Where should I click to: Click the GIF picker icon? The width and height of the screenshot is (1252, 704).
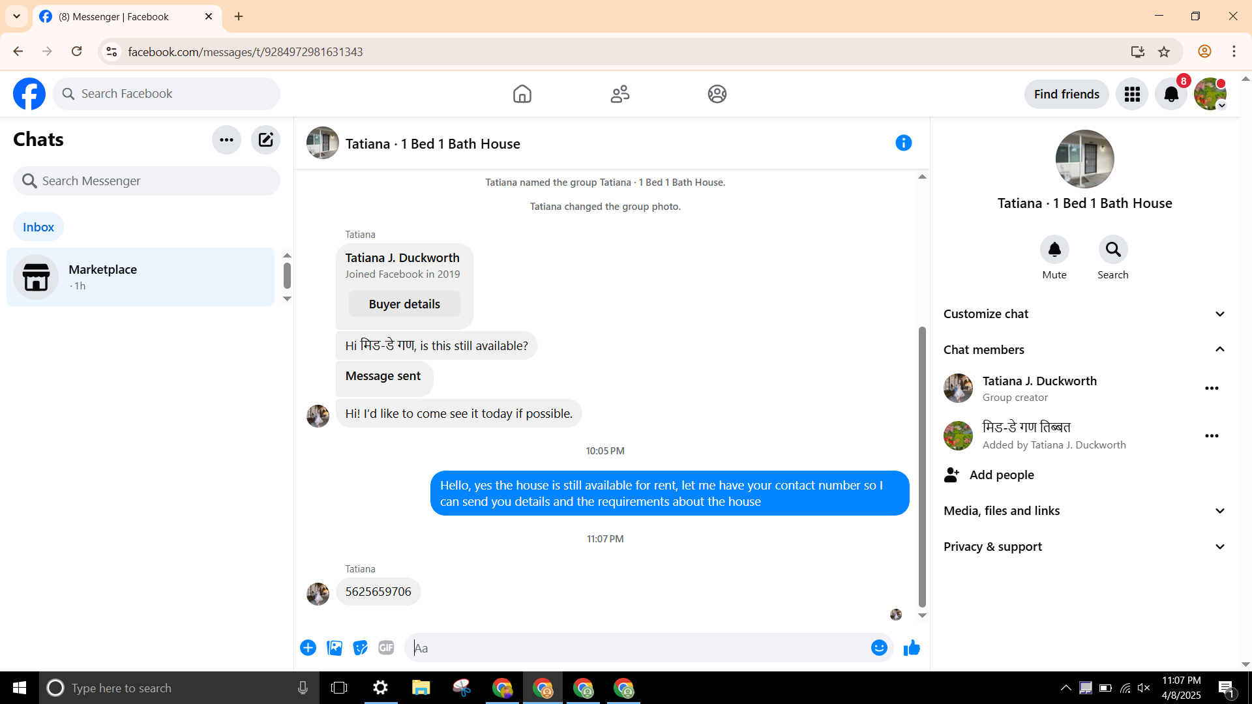click(386, 647)
